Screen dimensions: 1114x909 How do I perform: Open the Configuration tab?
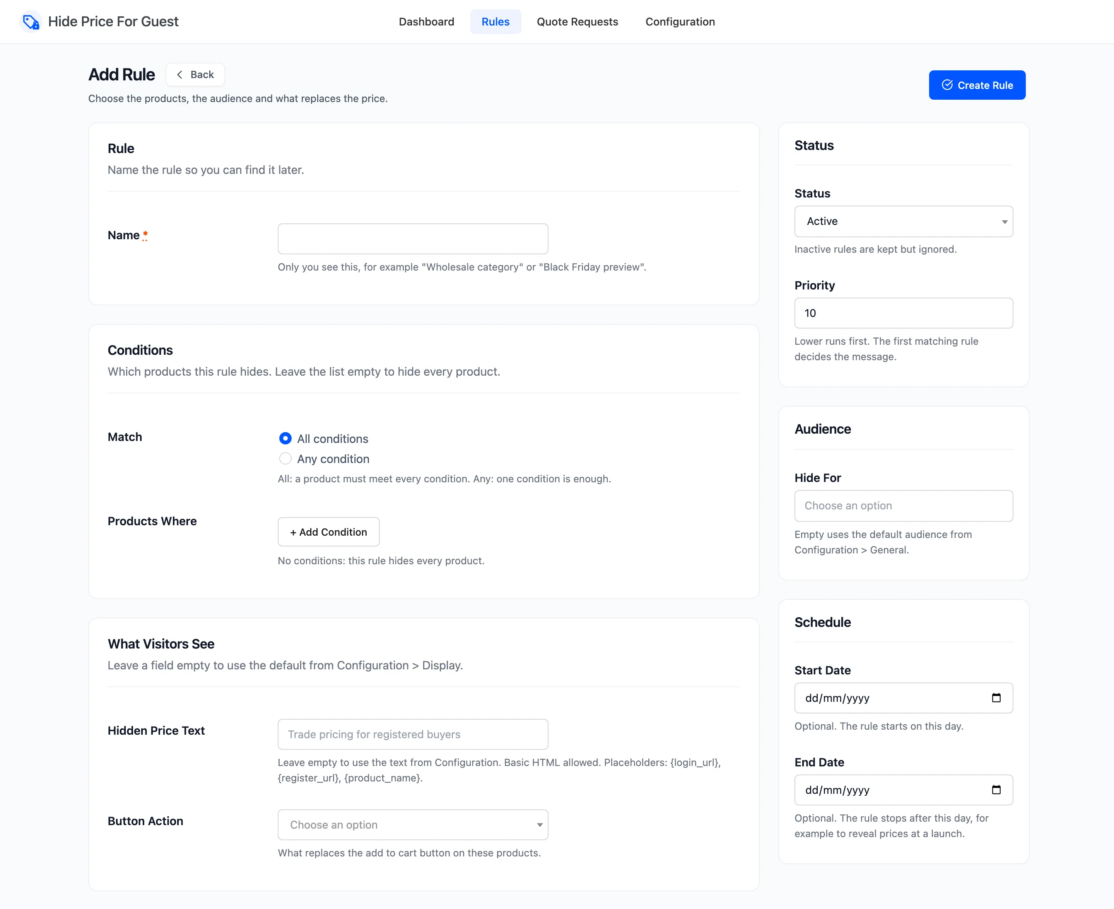(x=680, y=22)
